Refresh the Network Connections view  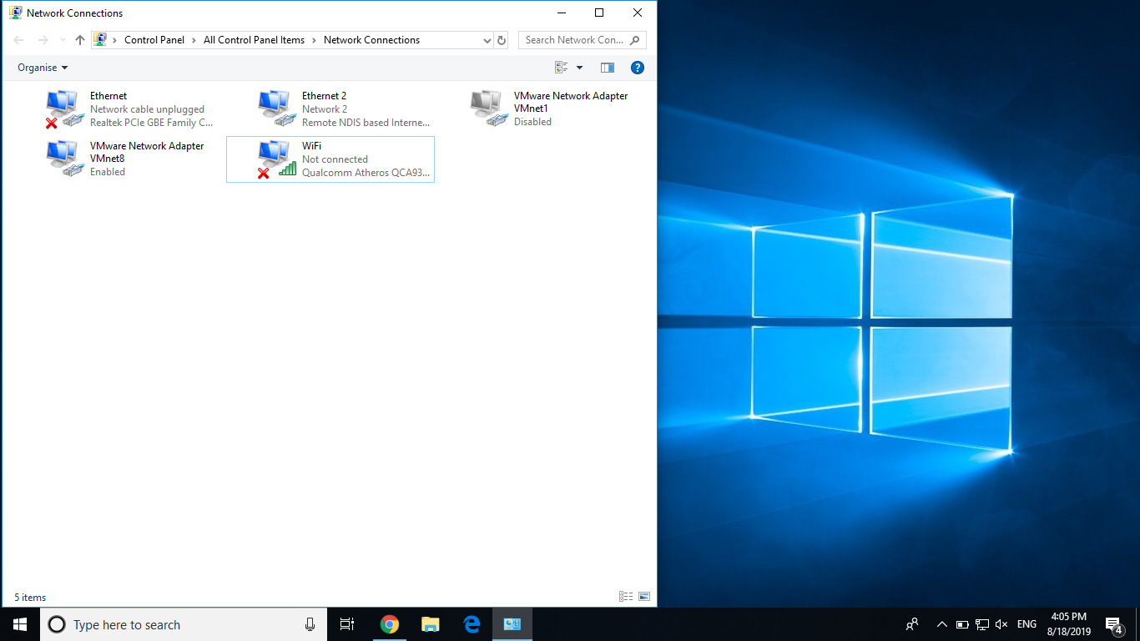click(502, 40)
